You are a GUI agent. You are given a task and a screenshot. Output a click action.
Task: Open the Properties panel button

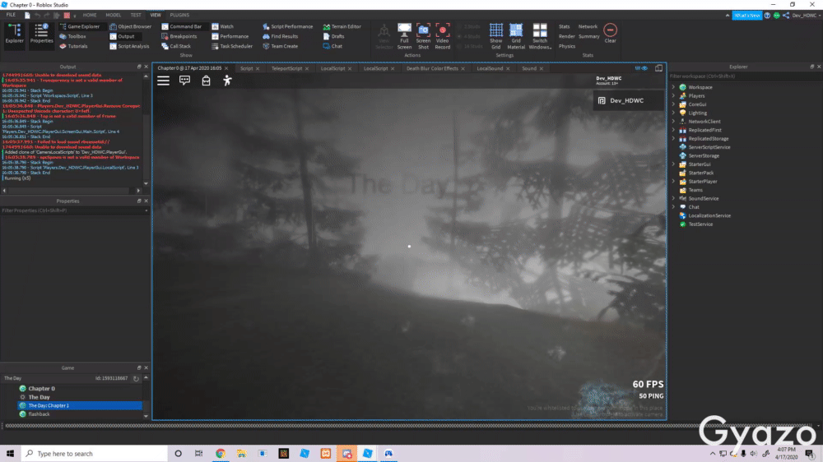pyautogui.click(x=41, y=34)
